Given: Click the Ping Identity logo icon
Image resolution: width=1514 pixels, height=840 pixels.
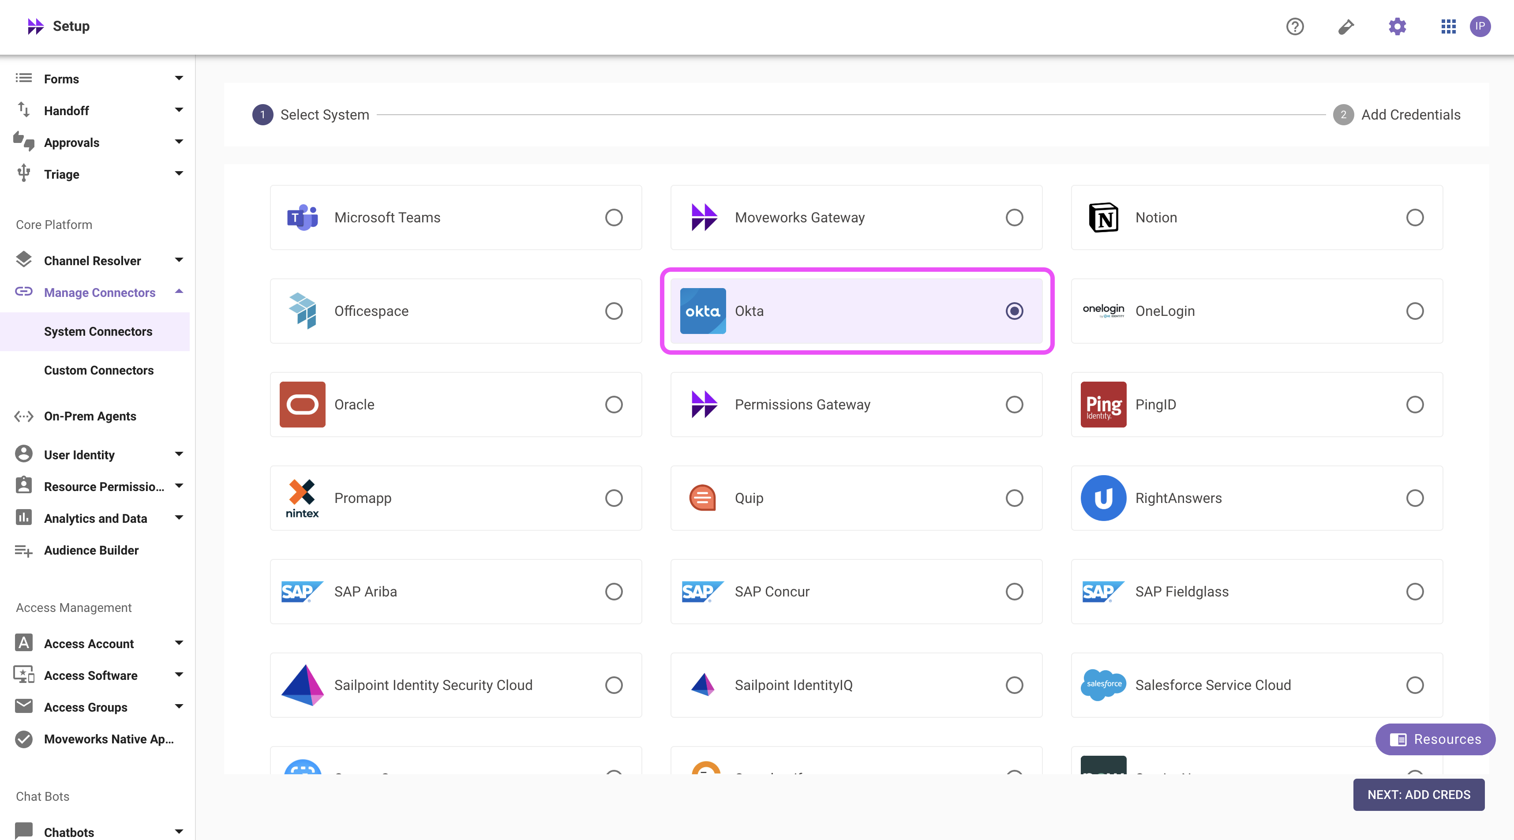Looking at the screenshot, I should coord(1103,405).
